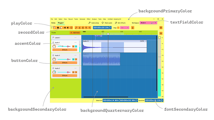Click the toolbar drag-handle grip dots

pyautogui.click(x=51, y=28)
